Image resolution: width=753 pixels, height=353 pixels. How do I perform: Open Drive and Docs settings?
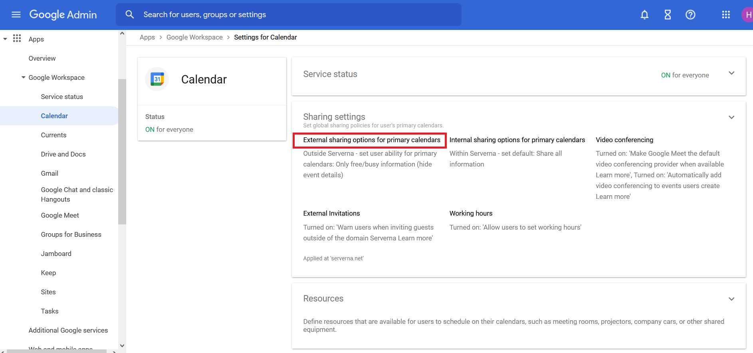coord(63,154)
